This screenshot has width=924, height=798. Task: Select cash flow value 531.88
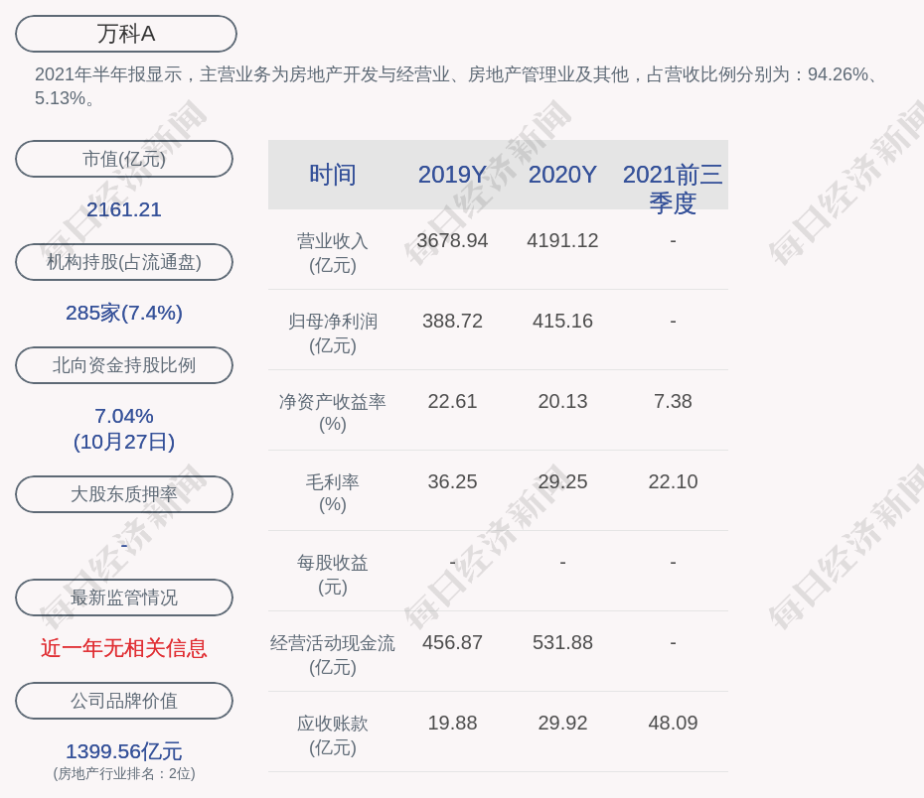click(x=562, y=642)
